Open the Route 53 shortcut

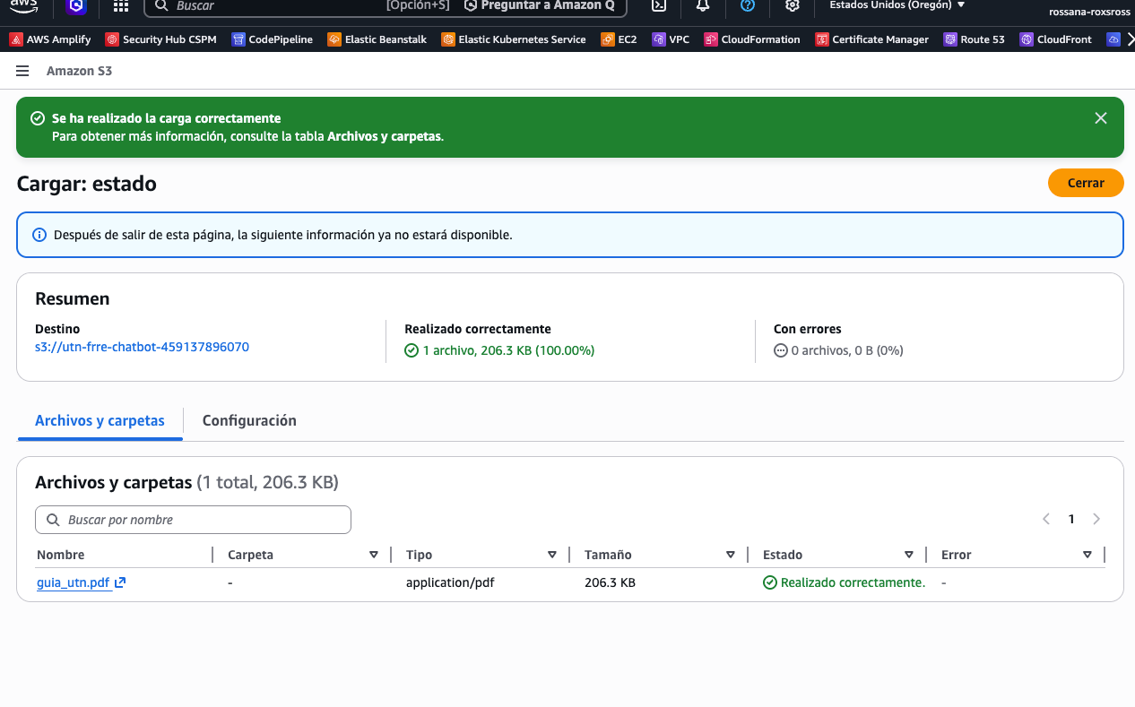click(x=974, y=39)
